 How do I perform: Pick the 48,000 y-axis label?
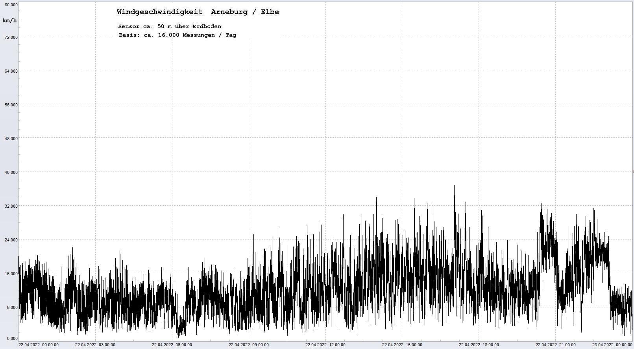pos(10,139)
